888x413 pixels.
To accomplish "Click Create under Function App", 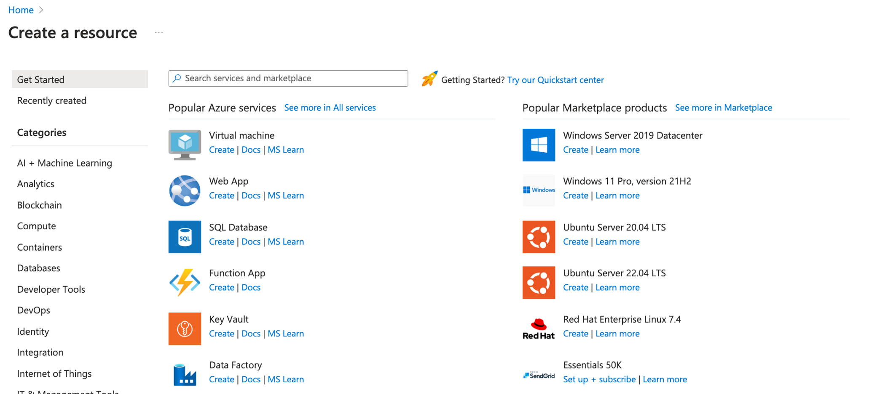I will click(222, 288).
